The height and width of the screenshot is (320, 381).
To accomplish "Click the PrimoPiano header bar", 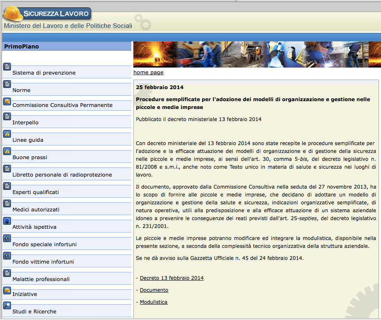I will coord(66,46).
